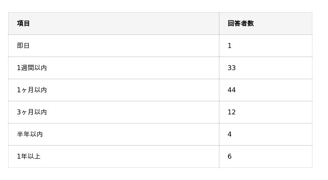Click the 1週間以内 cell

tap(32, 68)
